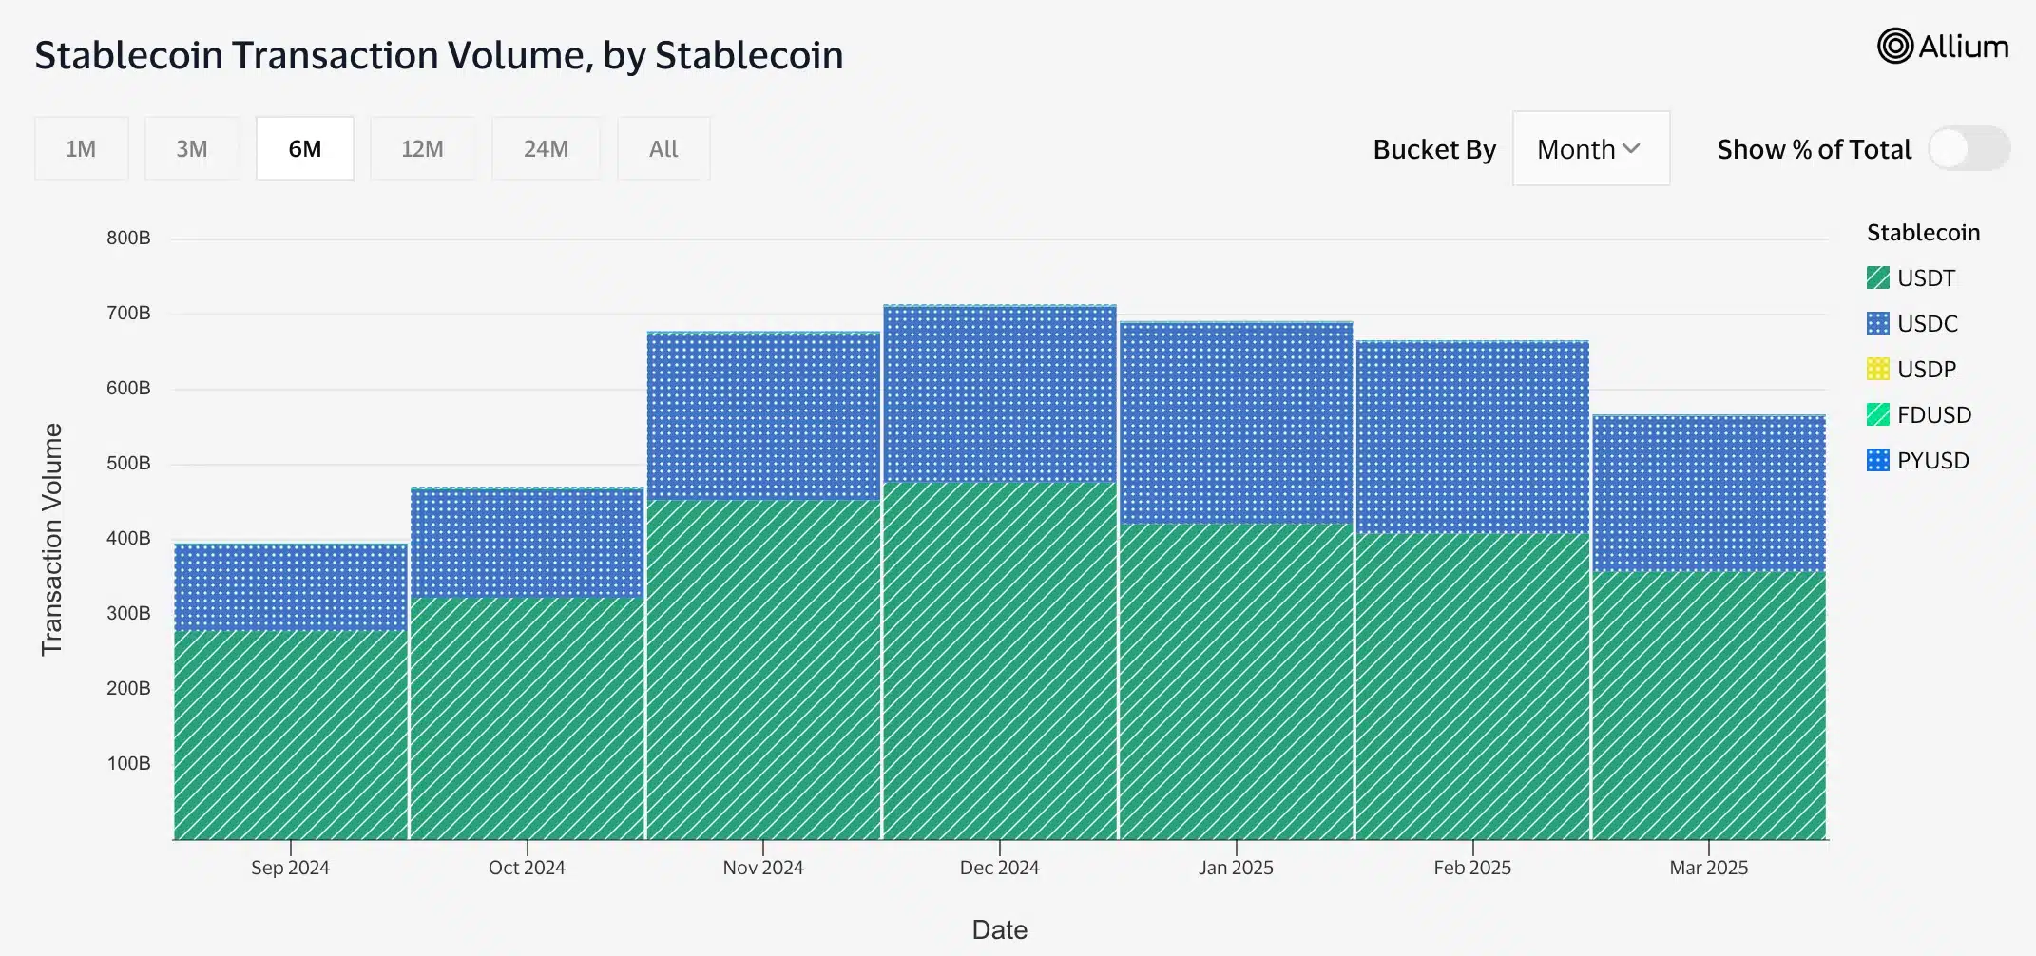Click the USDC legend pattern icon
The height and width of the screenshot is (956, 2036).
point(1877,323)
